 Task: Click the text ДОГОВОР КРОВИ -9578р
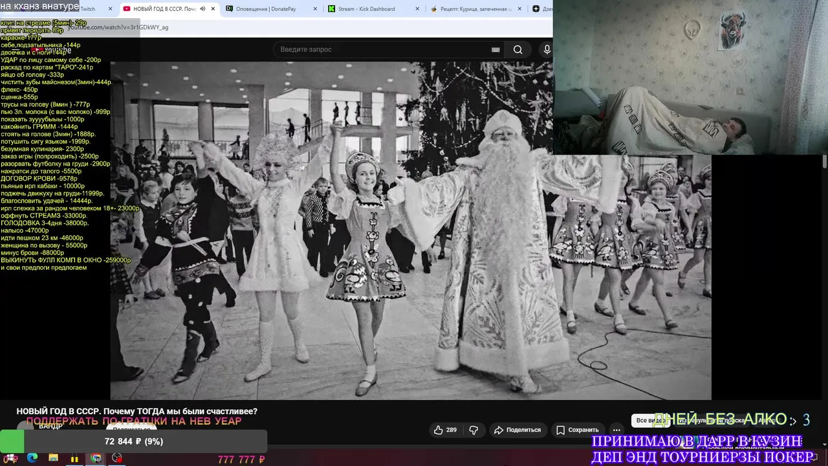coord(39,178)
